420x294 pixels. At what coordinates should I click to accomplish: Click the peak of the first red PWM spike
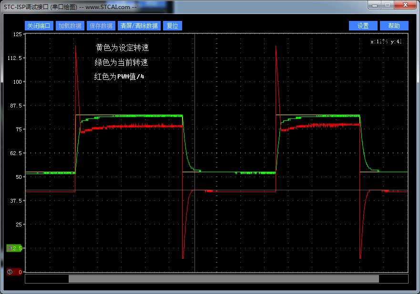[75, 46]
